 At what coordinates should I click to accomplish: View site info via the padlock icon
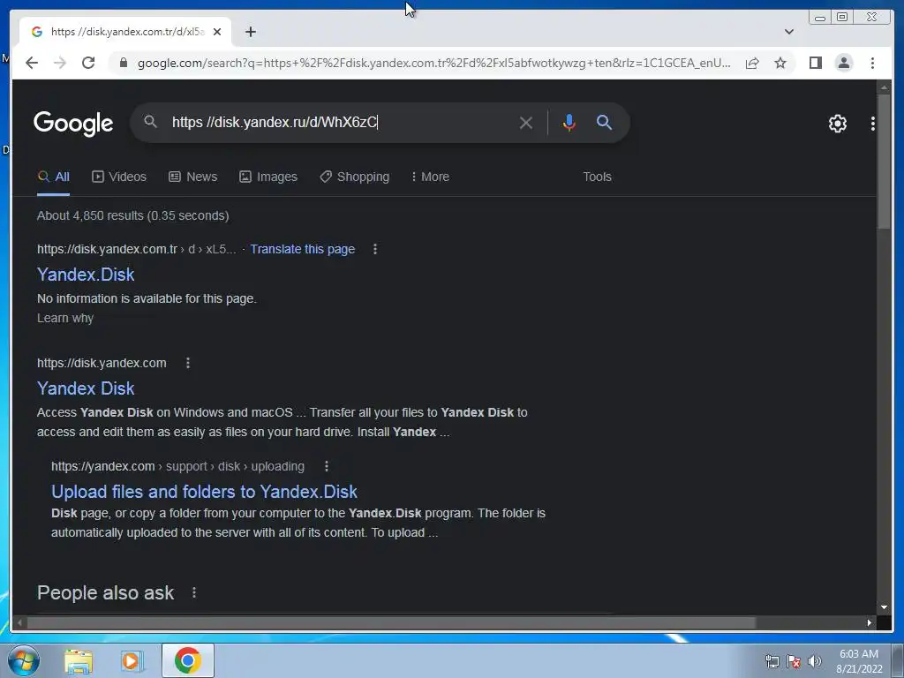(124, 63)
